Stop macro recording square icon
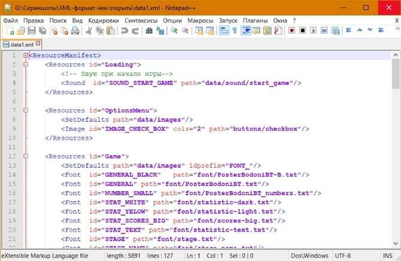Viewport: 401px width, 261px height. (x=302, y=31)
